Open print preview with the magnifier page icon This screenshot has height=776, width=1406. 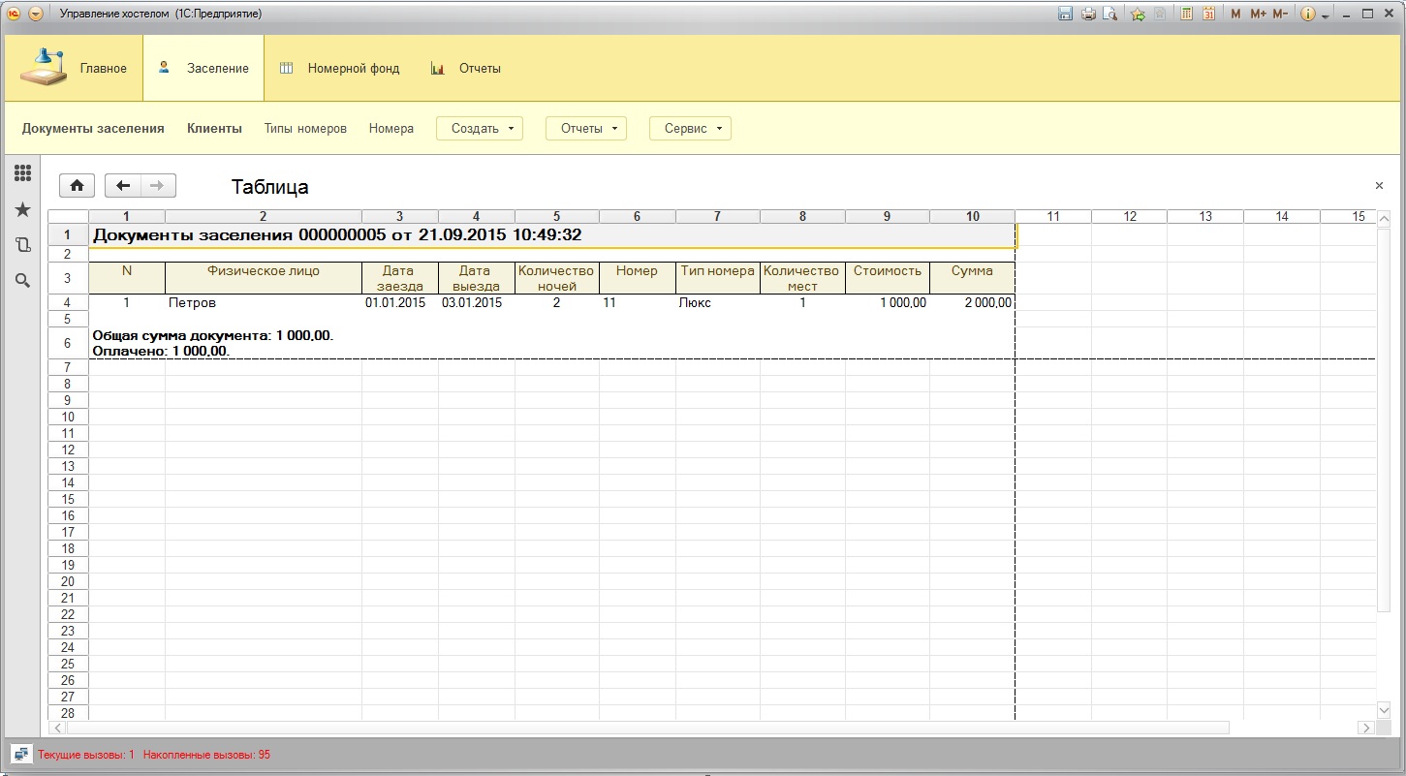[1110, 15]
